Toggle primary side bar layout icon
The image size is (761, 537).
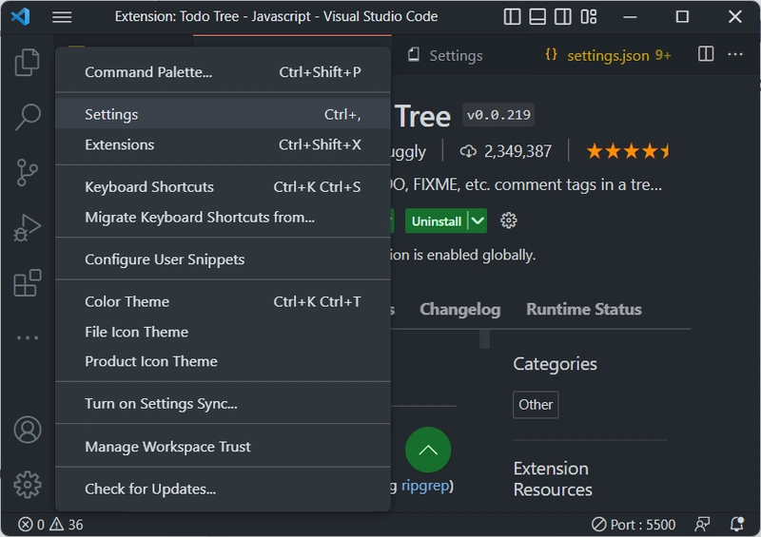pyautogui.click(x=512, y=17)
